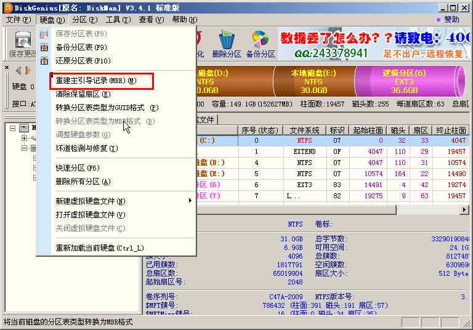Image resolution: width=473 pixels, height=330 pixels.
Task: Click the 磁头 column header
Action: pyautogui.click(x=398, y=131)
